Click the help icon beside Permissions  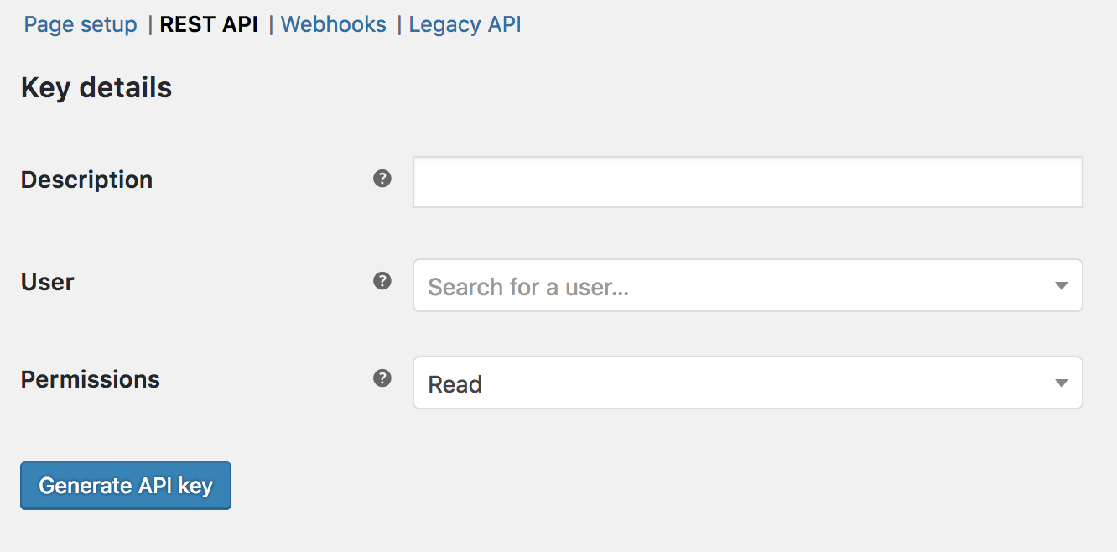click(382, 378)
